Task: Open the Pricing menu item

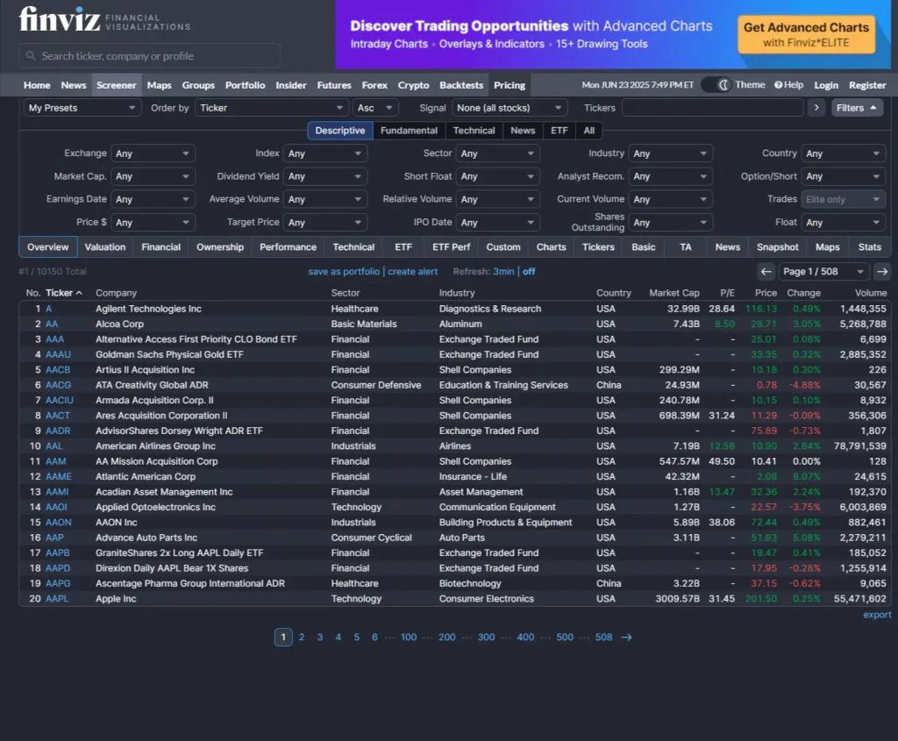Action: coord(510,85)
